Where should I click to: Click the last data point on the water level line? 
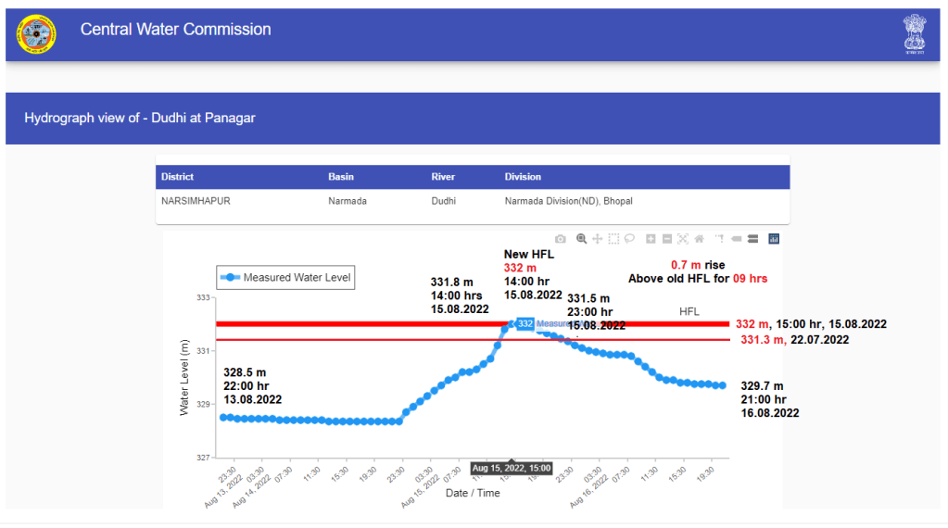pyautogui.click(x=722, y=385)
